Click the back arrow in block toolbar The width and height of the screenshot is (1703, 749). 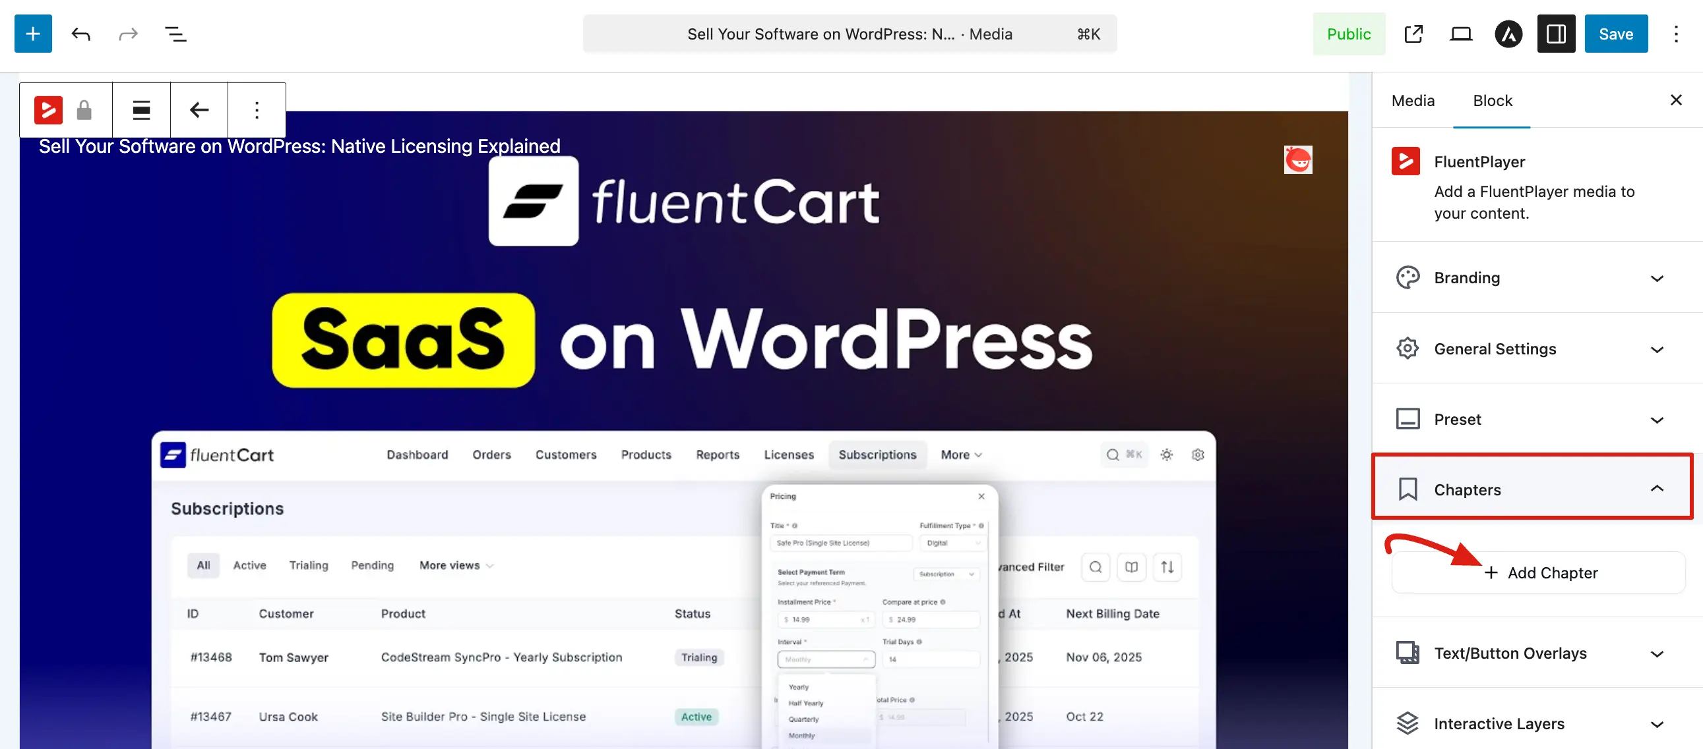click(x=199, y=109)
